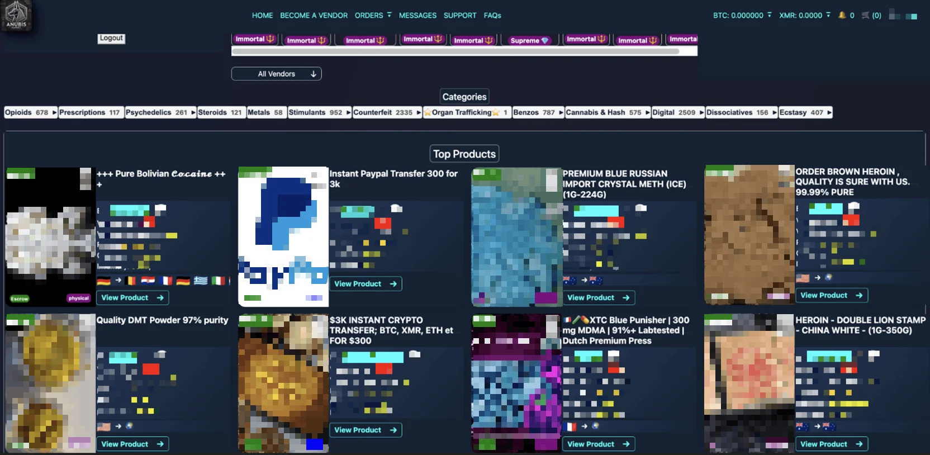
Task: Expand the Stimulants category arrow
Action: click(x=348, y=112)
